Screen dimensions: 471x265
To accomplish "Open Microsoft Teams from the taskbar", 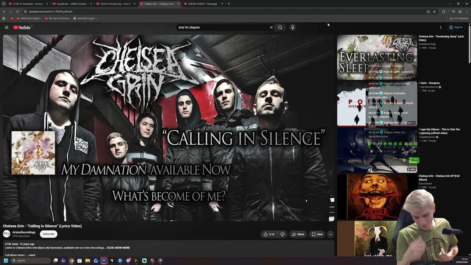I will click(63, 261).
